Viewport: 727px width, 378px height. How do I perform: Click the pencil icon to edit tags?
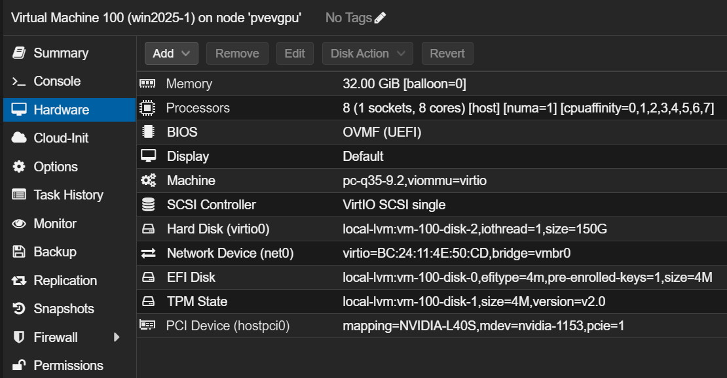click(380, 18)
